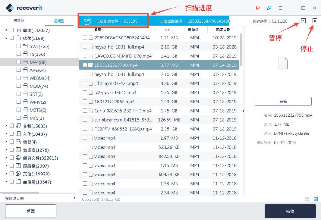Check the select-all box in table header
Screen dimensions: 321x220
[85, 29]
